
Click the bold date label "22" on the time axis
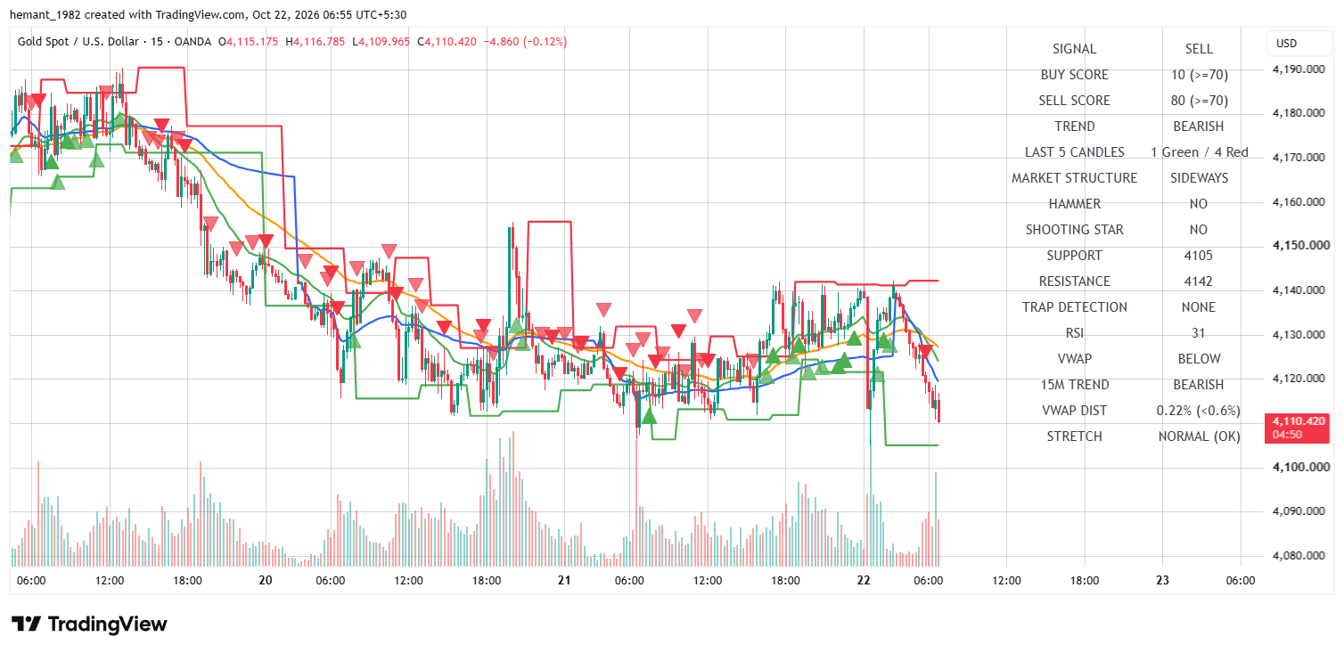[x=863, y=580]
